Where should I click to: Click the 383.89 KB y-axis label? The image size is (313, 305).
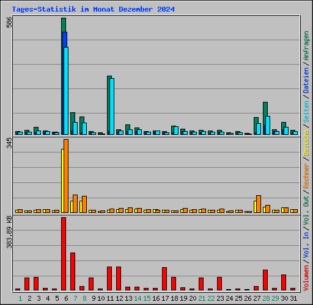coord(9,232)
